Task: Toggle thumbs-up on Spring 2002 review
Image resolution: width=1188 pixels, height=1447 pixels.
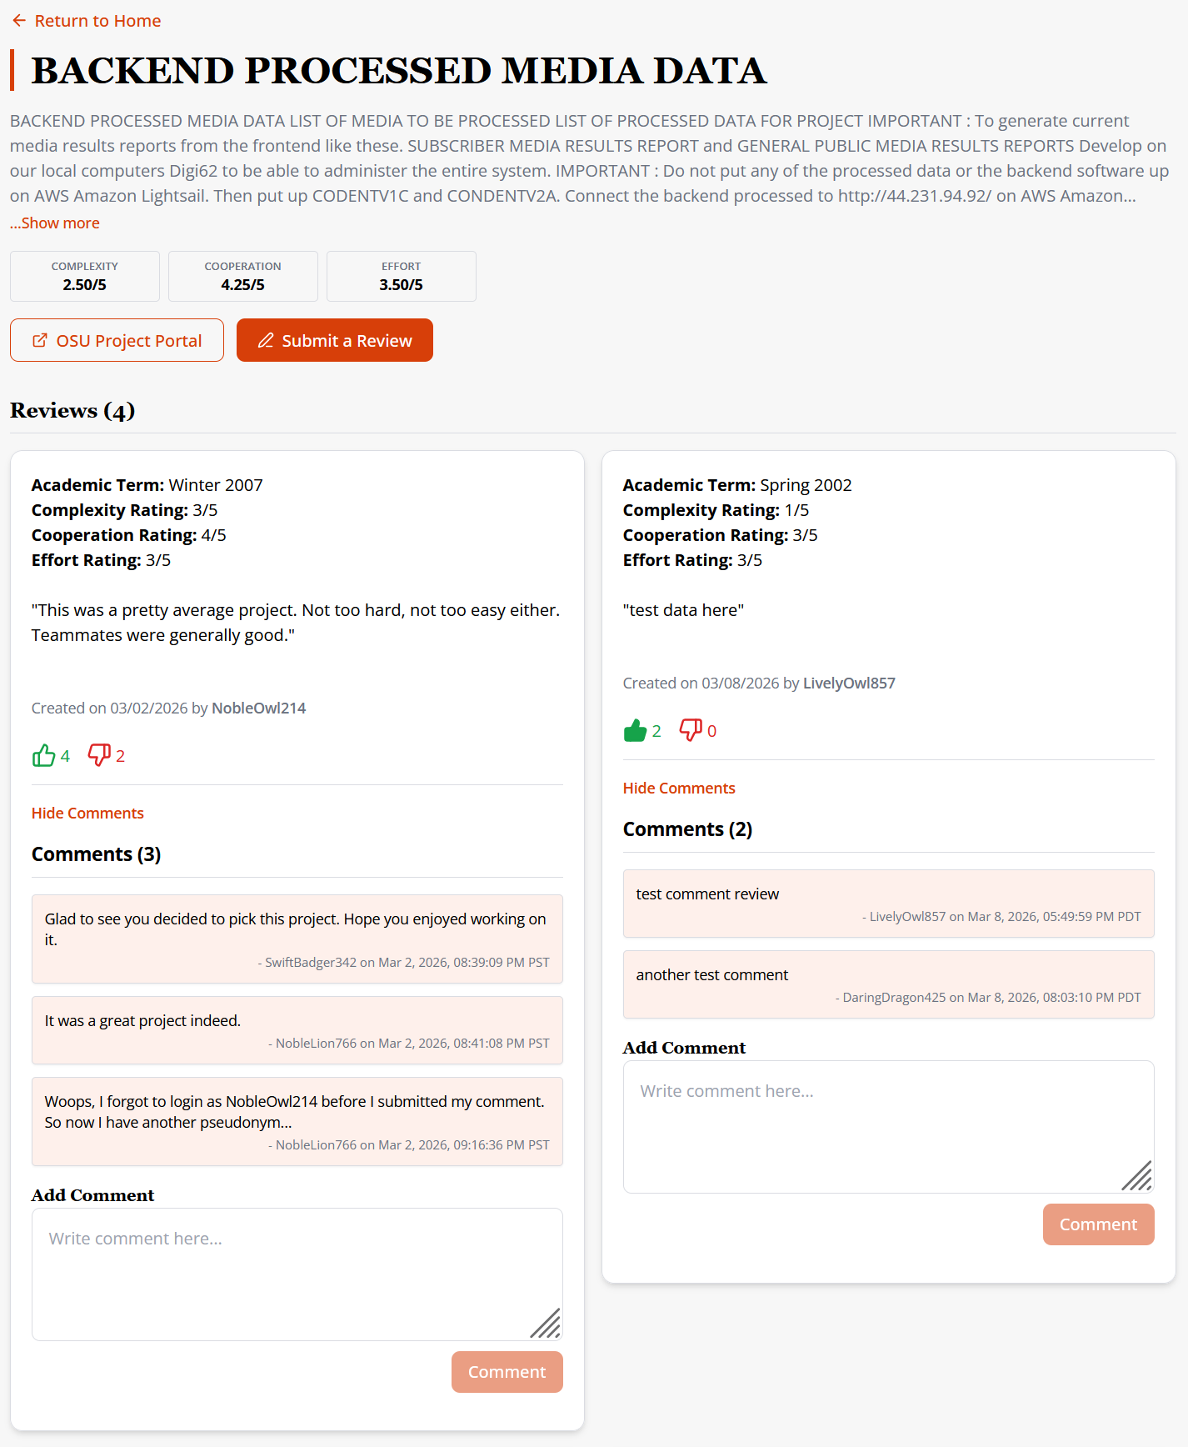Action: point(635,730)
